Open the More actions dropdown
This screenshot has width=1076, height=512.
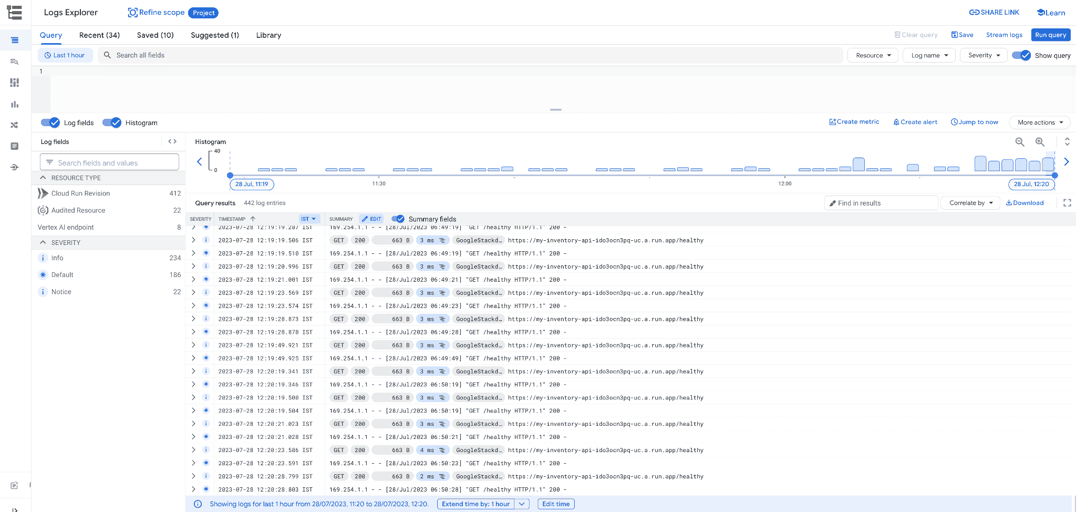pos(1039,122)
